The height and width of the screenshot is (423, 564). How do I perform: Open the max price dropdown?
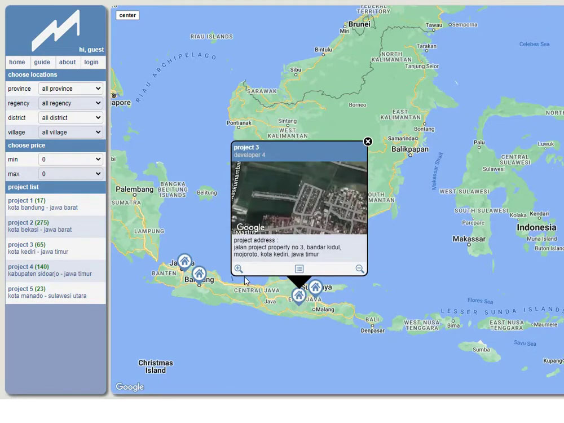tap(70, 174)
